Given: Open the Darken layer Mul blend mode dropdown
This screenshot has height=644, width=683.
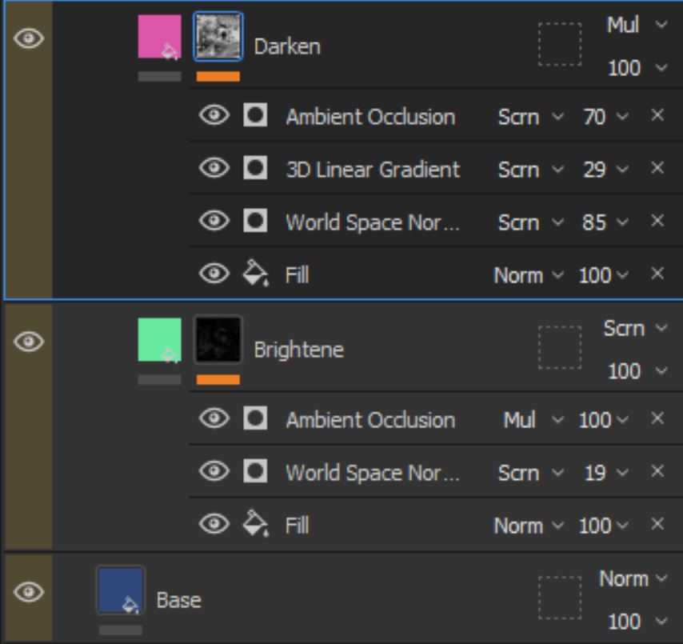Looking at the screenshot, I should tap(636, 25).
